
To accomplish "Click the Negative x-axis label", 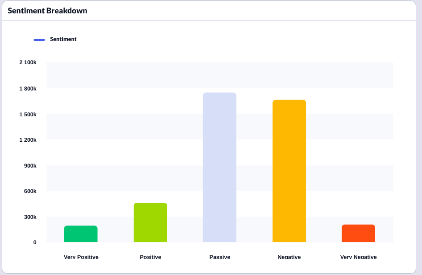I will pyautogui.click(x=289, y=257).
